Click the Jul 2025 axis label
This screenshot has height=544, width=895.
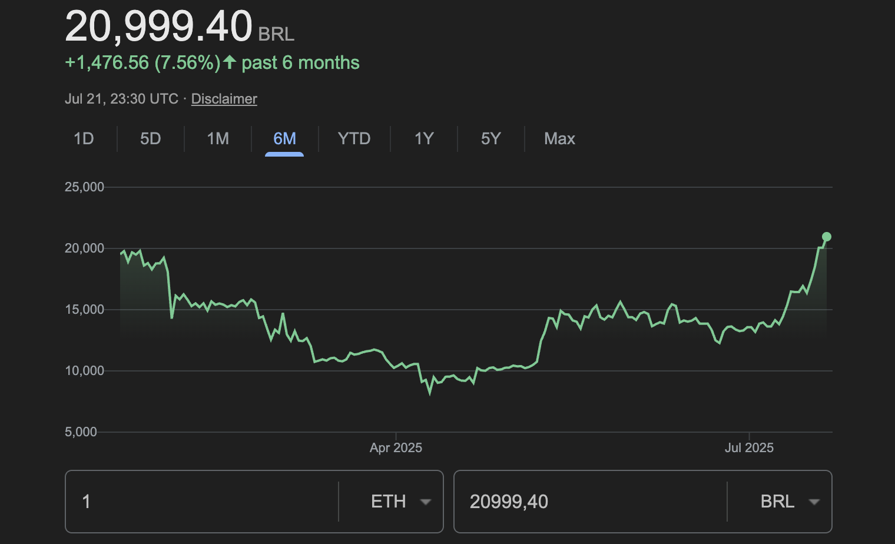pos(749,447)
